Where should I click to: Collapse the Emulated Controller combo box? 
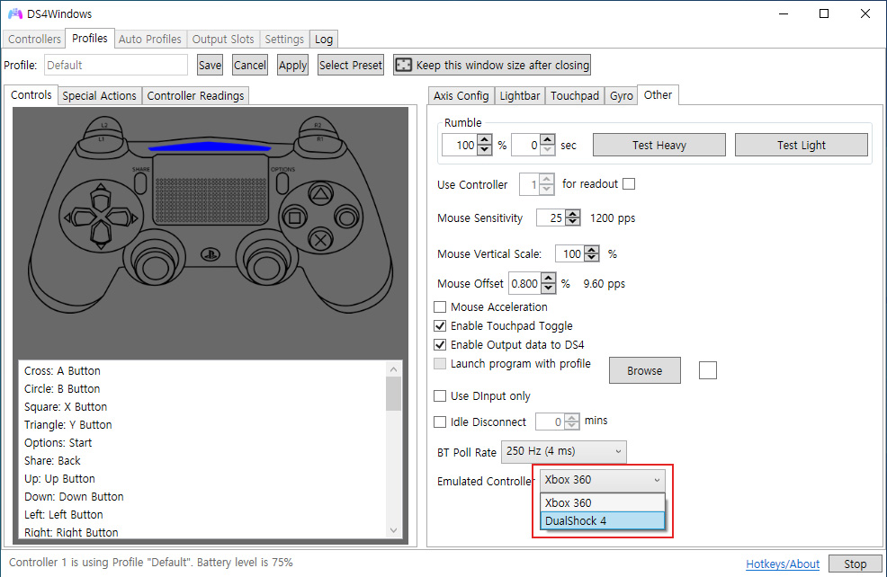(603, 480)
